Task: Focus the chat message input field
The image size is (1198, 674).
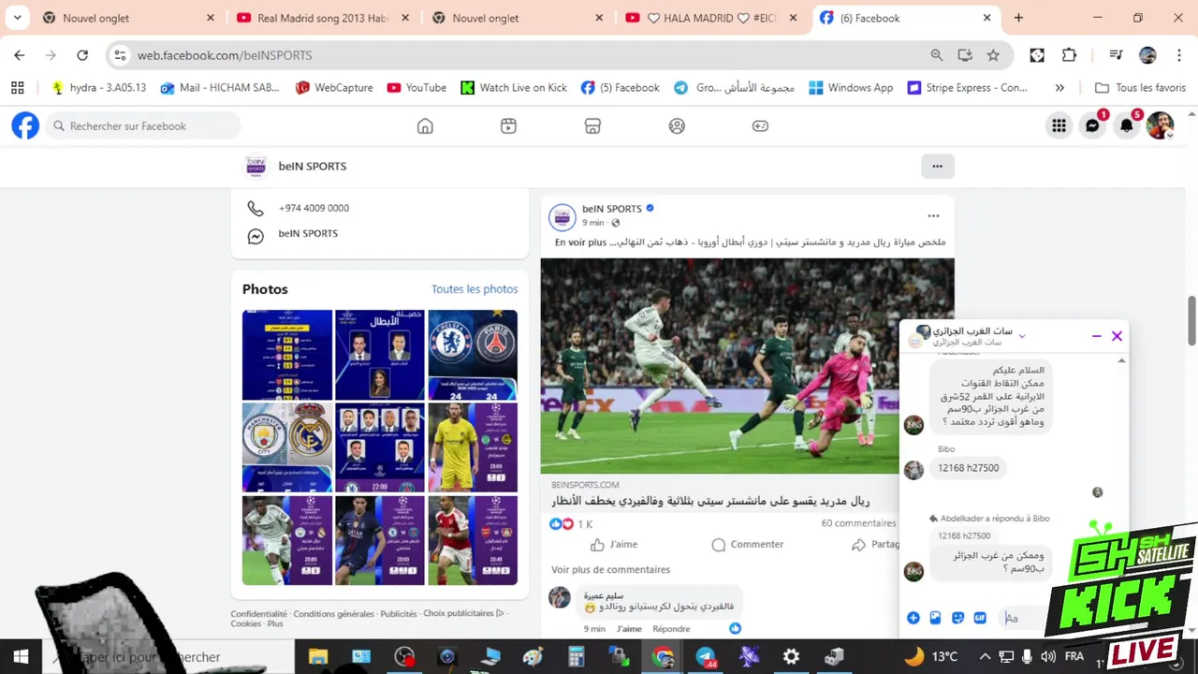Action: [1022, 618]
